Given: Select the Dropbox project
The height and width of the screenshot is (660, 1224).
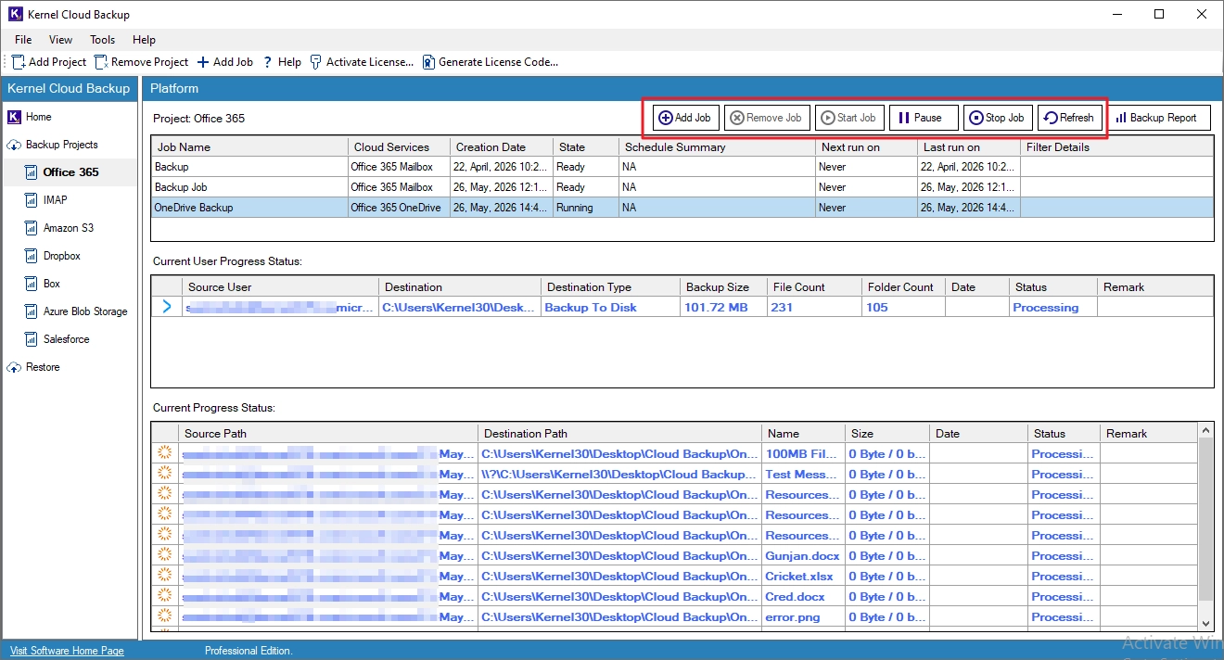Looking at the screenshot, I should click(x=53, y=256).
